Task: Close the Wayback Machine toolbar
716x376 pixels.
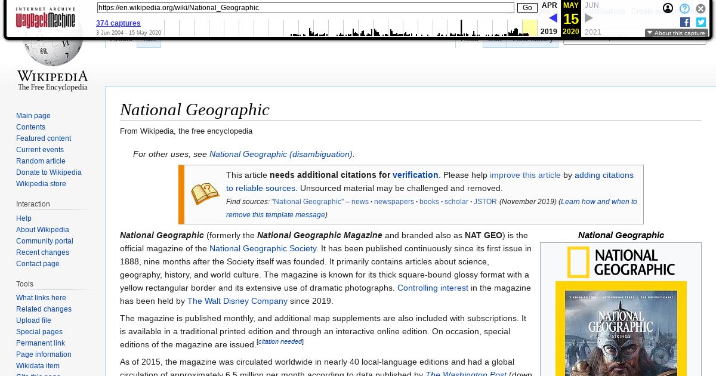Action: pyautogui.click(x=701, y=8)
